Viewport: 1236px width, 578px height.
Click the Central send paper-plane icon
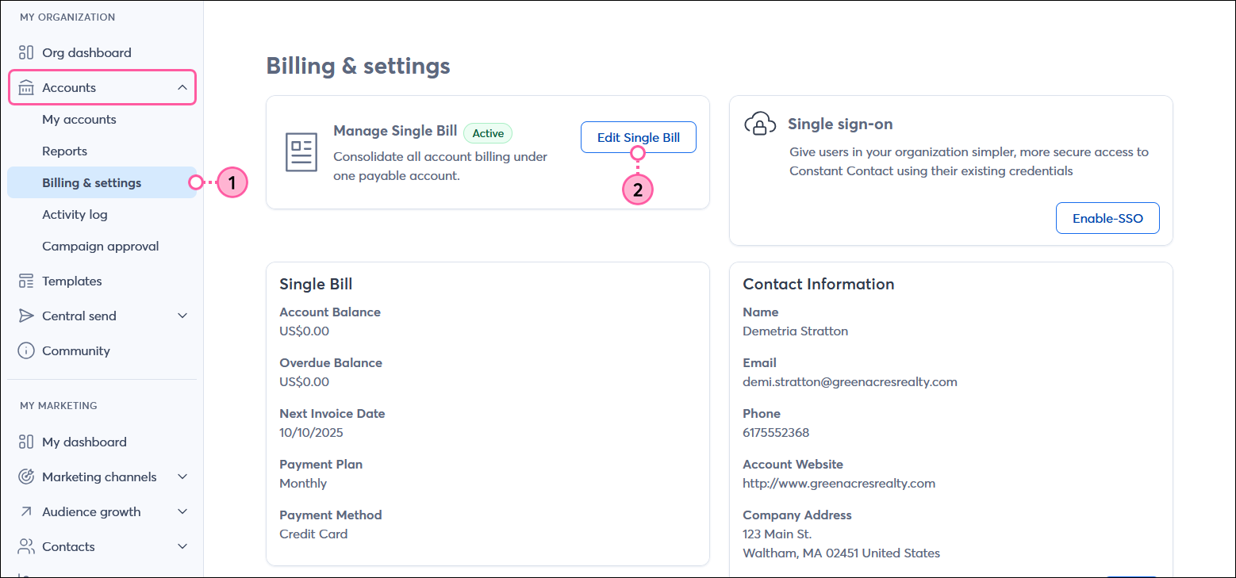[26, 316]
